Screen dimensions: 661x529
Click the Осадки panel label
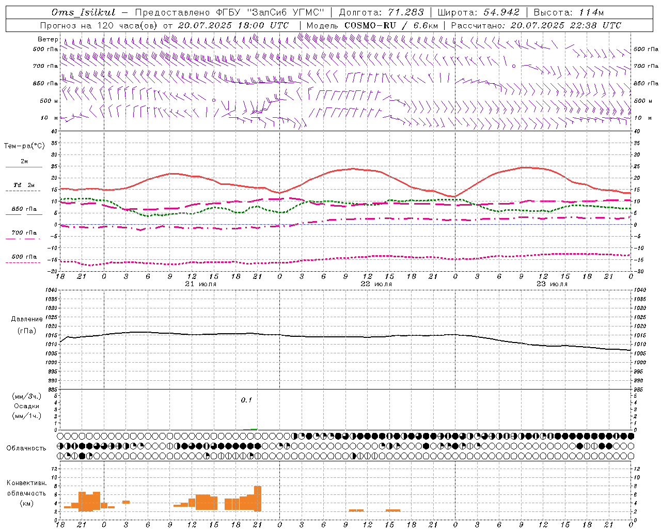27,406
